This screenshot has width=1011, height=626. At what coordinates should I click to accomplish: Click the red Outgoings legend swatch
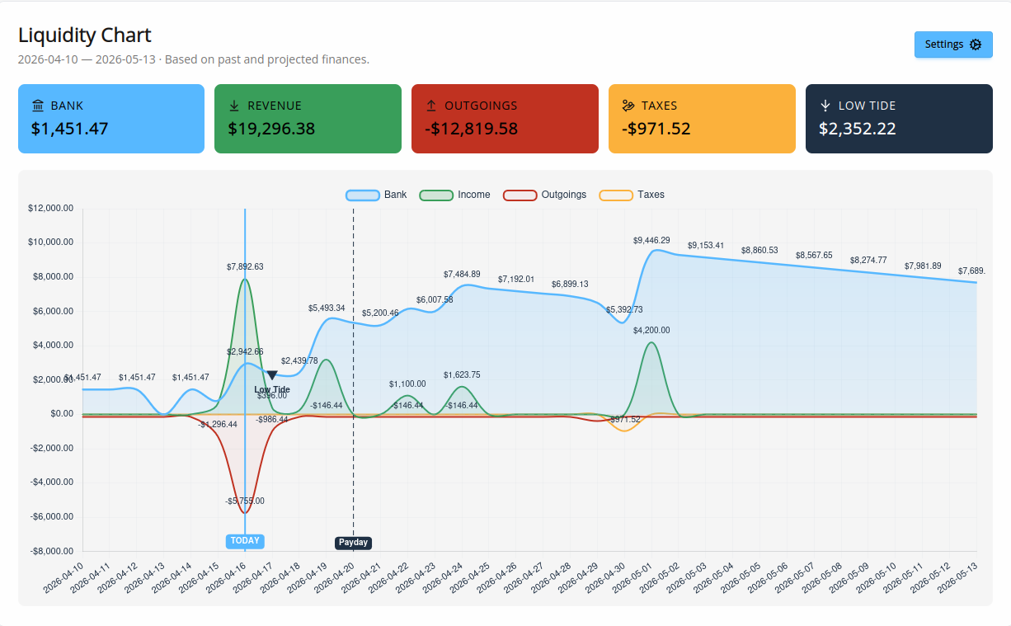pos(520,195)
